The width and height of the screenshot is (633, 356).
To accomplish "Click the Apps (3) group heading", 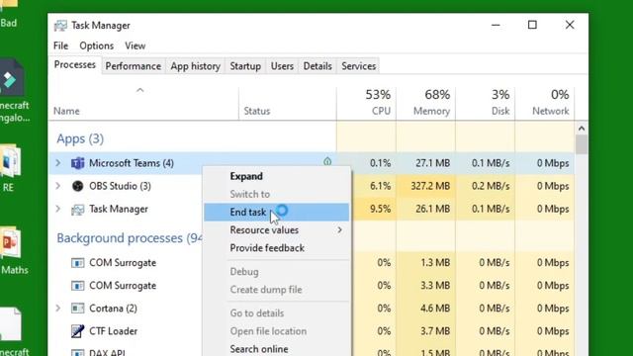I will (x=80, y=138).
